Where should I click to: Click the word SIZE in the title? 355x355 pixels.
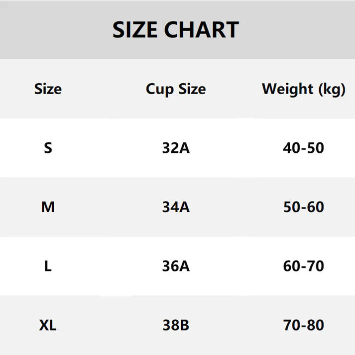point(135,30)
